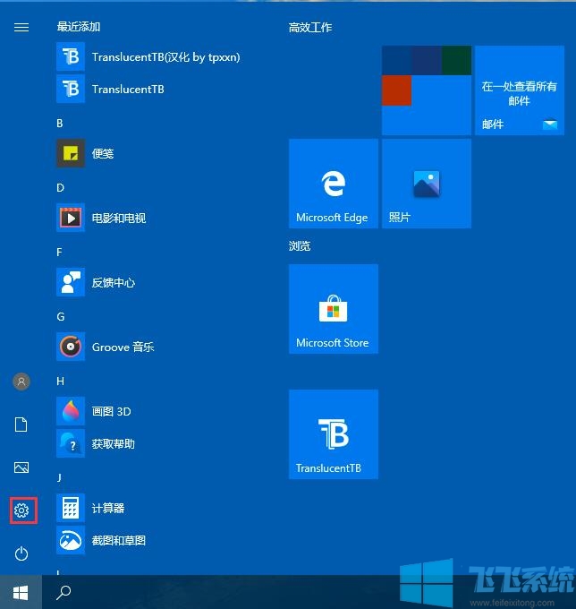This screenshot has width=576, height=609.
Task: Launch Groove 音乐 from app list
Action: click(x=123, y=347)
